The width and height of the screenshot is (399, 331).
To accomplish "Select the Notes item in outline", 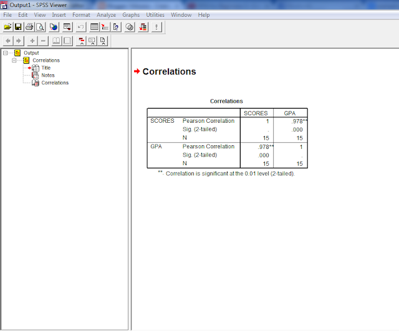I will [48, 75].
